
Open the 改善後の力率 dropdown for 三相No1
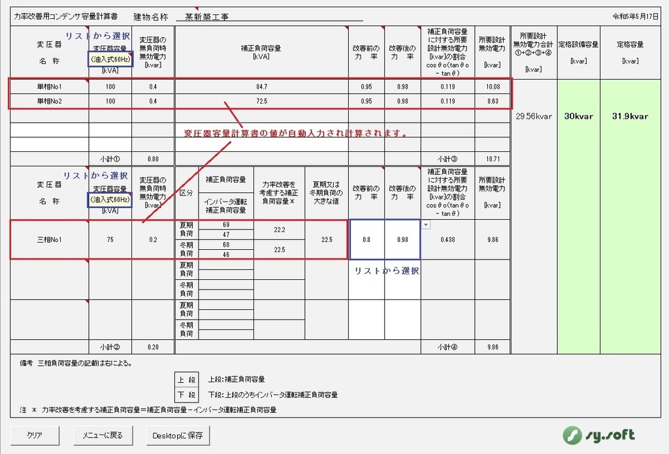[425, 224]
